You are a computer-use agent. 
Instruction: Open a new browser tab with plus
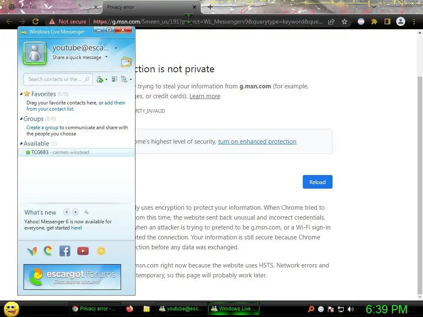[x=210, y=7]
